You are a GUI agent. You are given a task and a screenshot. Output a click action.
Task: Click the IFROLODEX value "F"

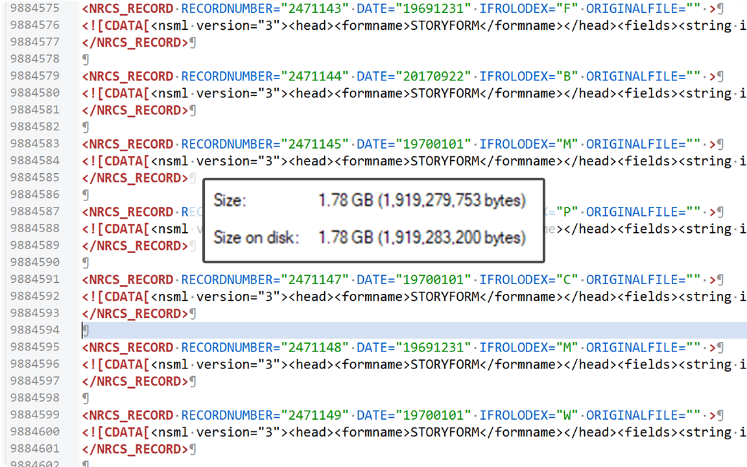click(x=567, y=9)
